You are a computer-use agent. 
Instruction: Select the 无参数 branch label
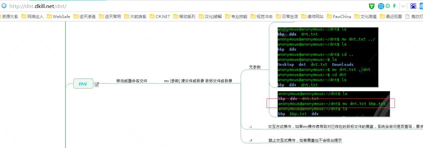pyautogui.click(x=255, y=67)
